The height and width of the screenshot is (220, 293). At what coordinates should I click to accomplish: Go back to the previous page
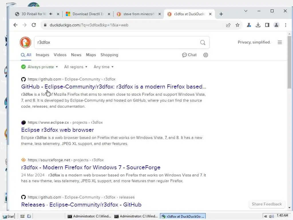click(x=15, y=25)
